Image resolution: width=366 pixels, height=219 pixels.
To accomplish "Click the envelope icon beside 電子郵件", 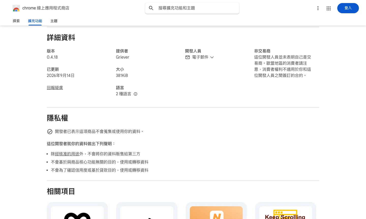I will 188,57.
